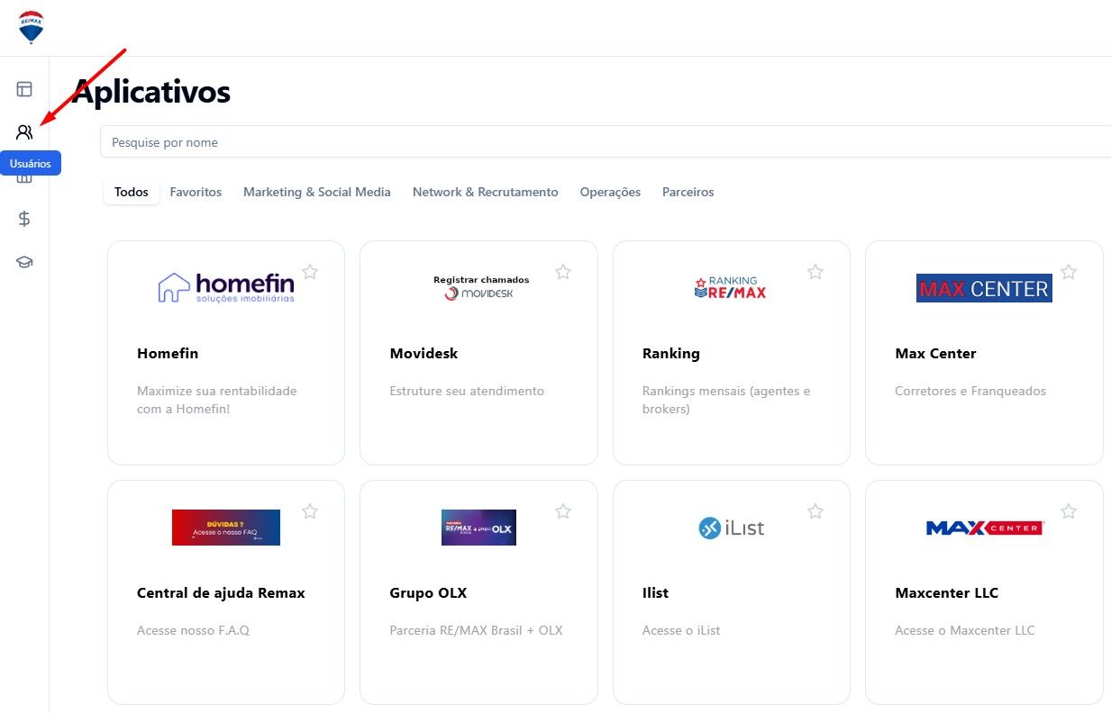1111x713 pixels.
Task: Star the Ranking app as favorite
Action: click(x=815, y=272)
